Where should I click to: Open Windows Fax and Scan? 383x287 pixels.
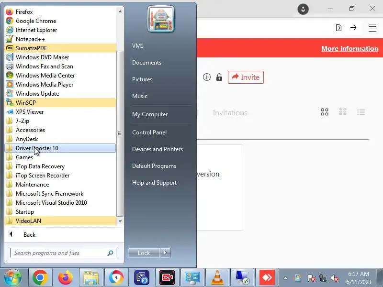[60, 66]
